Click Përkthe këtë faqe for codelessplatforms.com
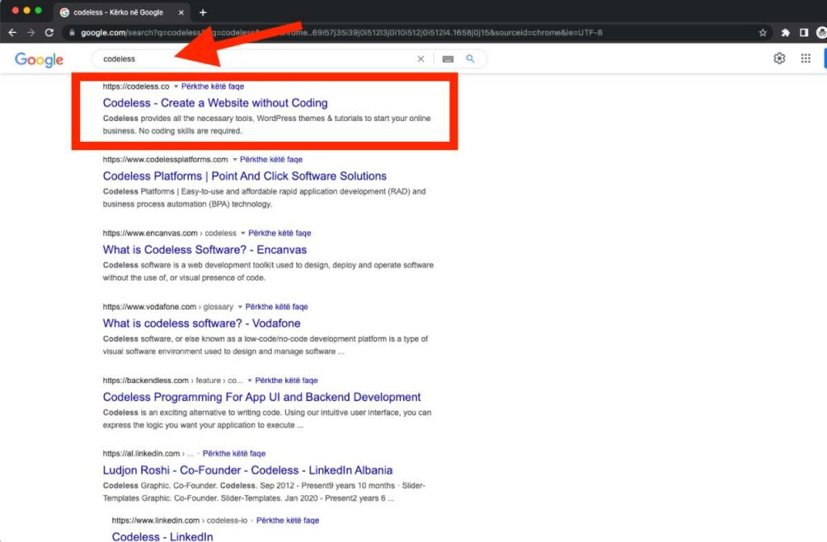This screenshot has width=827, height=542. (x=271, y=160)
